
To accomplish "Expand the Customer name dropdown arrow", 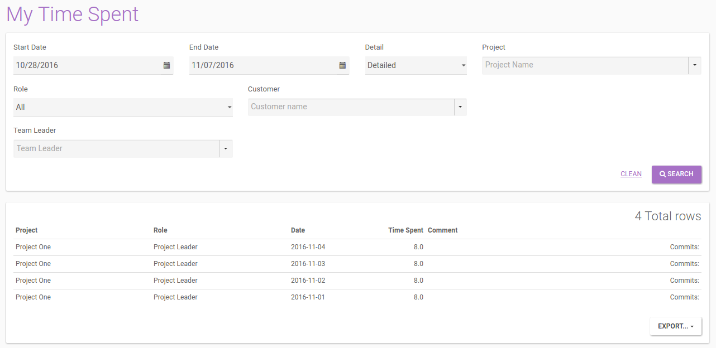I will tap(460, 107).
